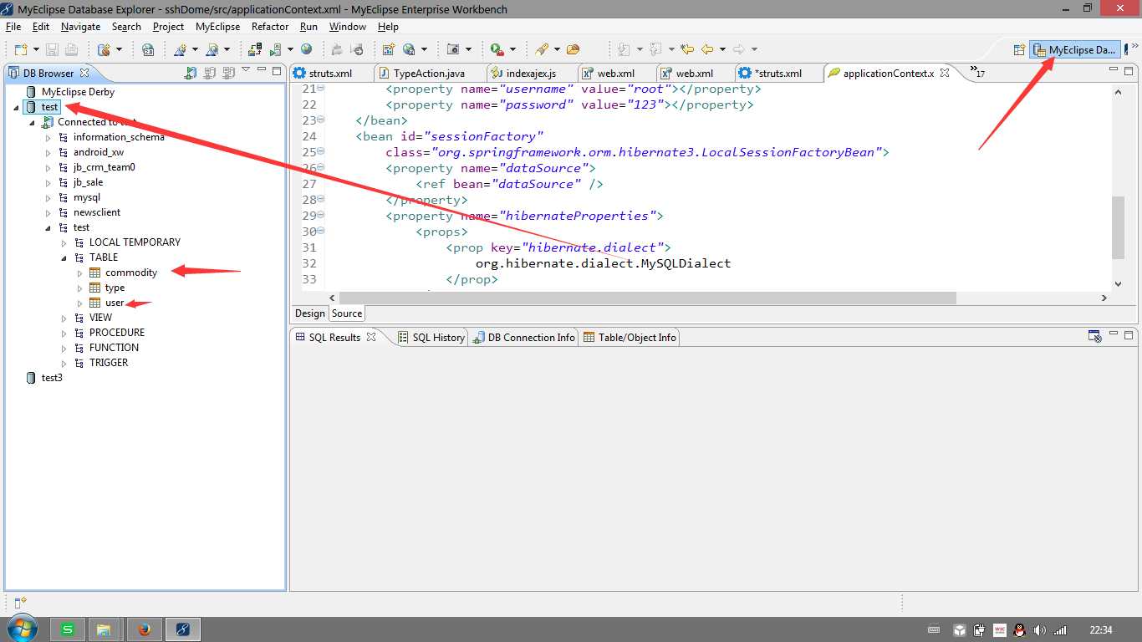Click the SQL Results view toolbar icon
The image size is (1142, 642).
pos(1094,337)
